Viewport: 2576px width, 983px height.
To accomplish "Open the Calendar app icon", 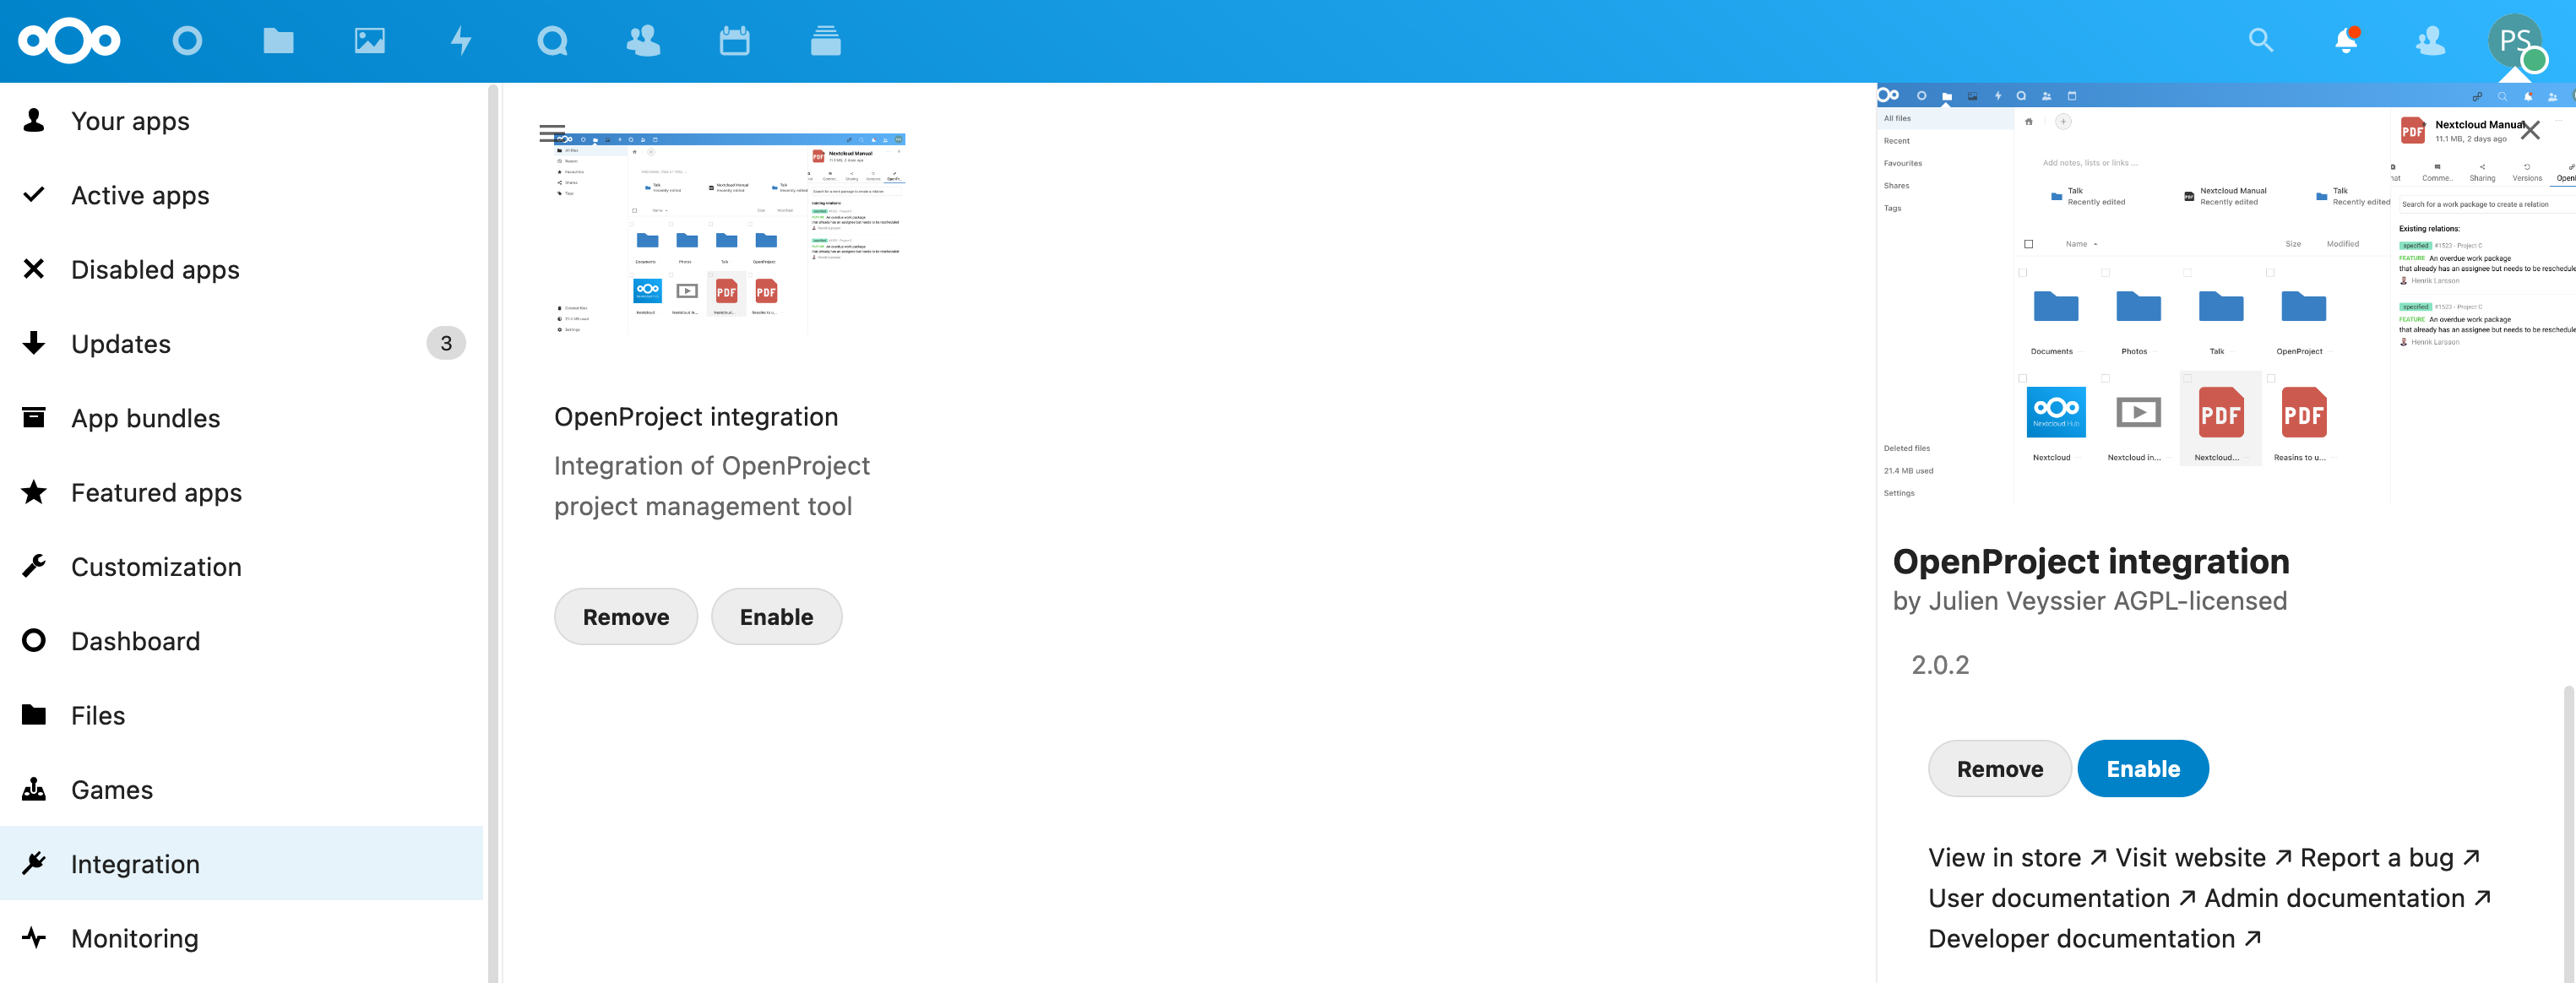I will coord(734,41).
